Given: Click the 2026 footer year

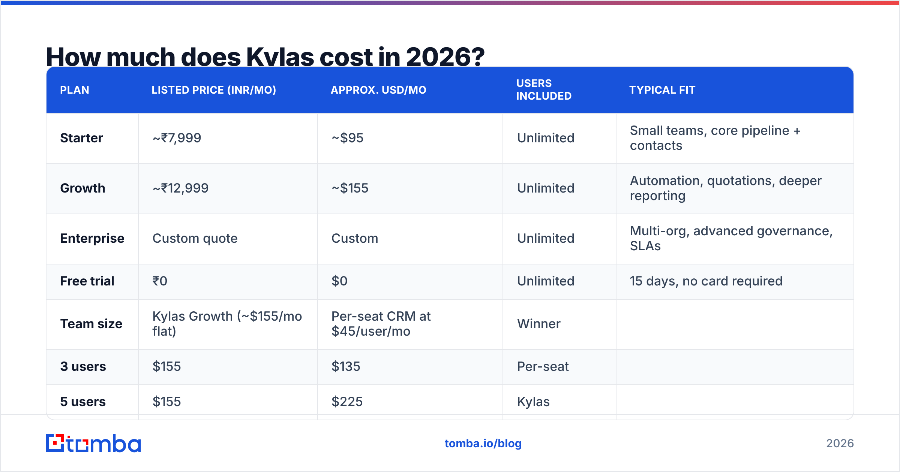Looking at the screenshot, I should [840, 444].
